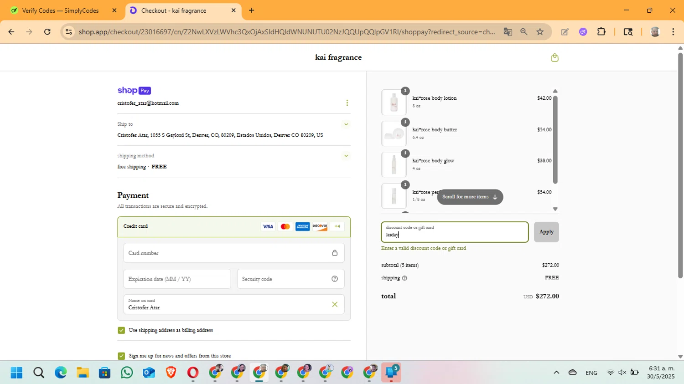Screen dimensions: 684x384
Task: Launch WhatsApp from taskbar
Action: (127, 373)
